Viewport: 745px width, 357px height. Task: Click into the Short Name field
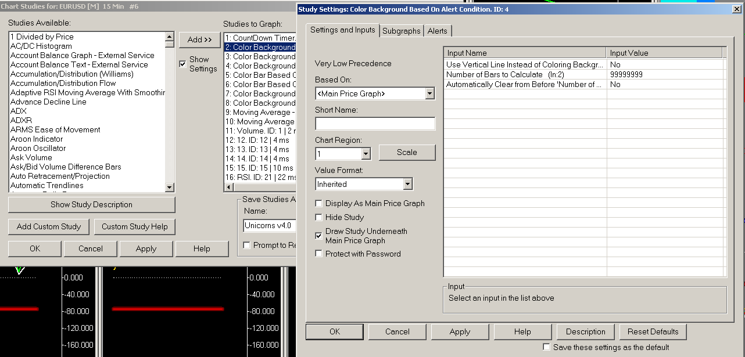(375, 124)
